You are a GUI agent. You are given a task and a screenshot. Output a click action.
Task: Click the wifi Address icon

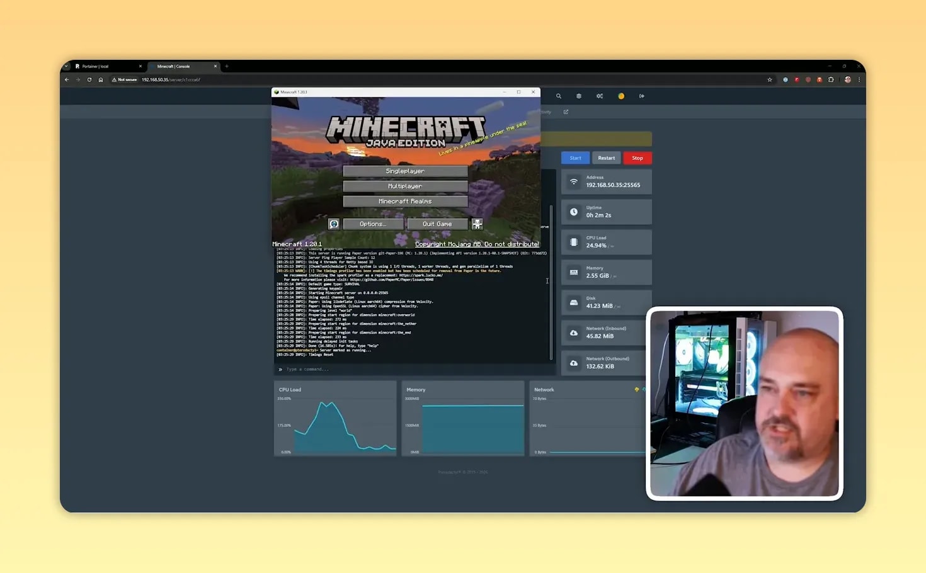pos(574,181)
